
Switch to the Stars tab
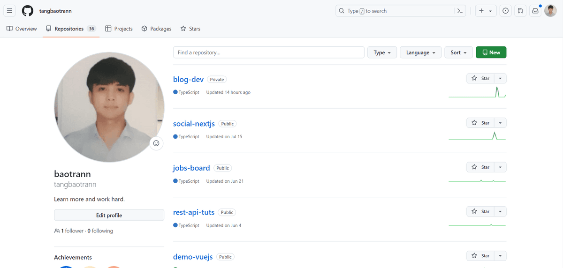click(190, 29)
